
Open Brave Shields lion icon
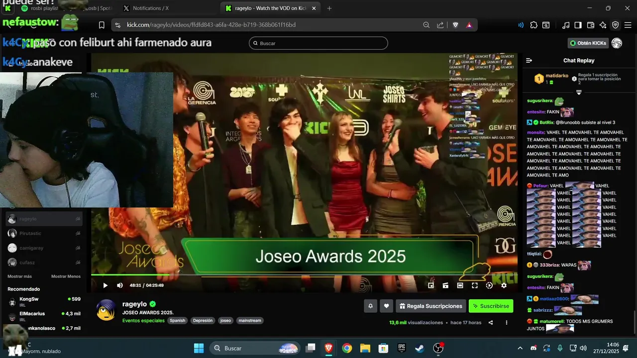tap(455, 25)
